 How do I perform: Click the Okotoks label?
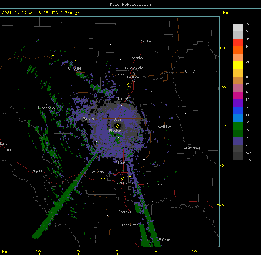[125, 212]
